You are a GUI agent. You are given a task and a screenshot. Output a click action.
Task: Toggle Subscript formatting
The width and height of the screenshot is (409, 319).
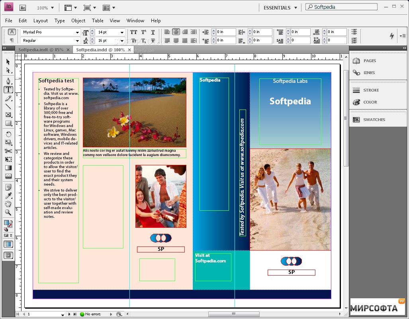pos(143,41)
